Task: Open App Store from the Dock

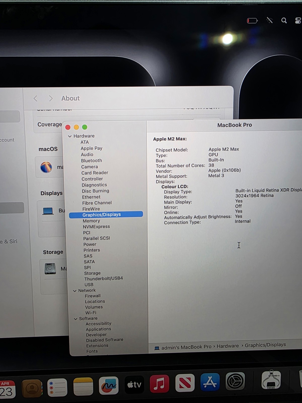Action: click(x=210, y=382)
